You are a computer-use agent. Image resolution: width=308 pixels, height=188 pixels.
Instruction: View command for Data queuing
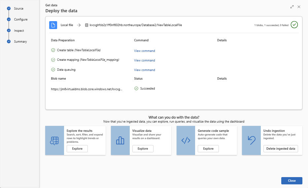pos(144,70)
